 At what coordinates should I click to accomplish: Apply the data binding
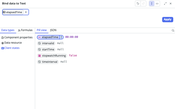point(168,19)
